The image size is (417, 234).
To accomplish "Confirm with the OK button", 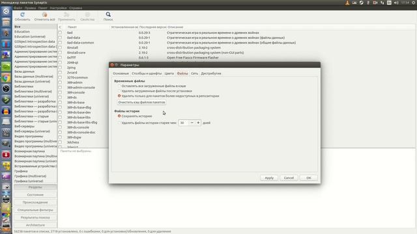I will click(308, 177).
